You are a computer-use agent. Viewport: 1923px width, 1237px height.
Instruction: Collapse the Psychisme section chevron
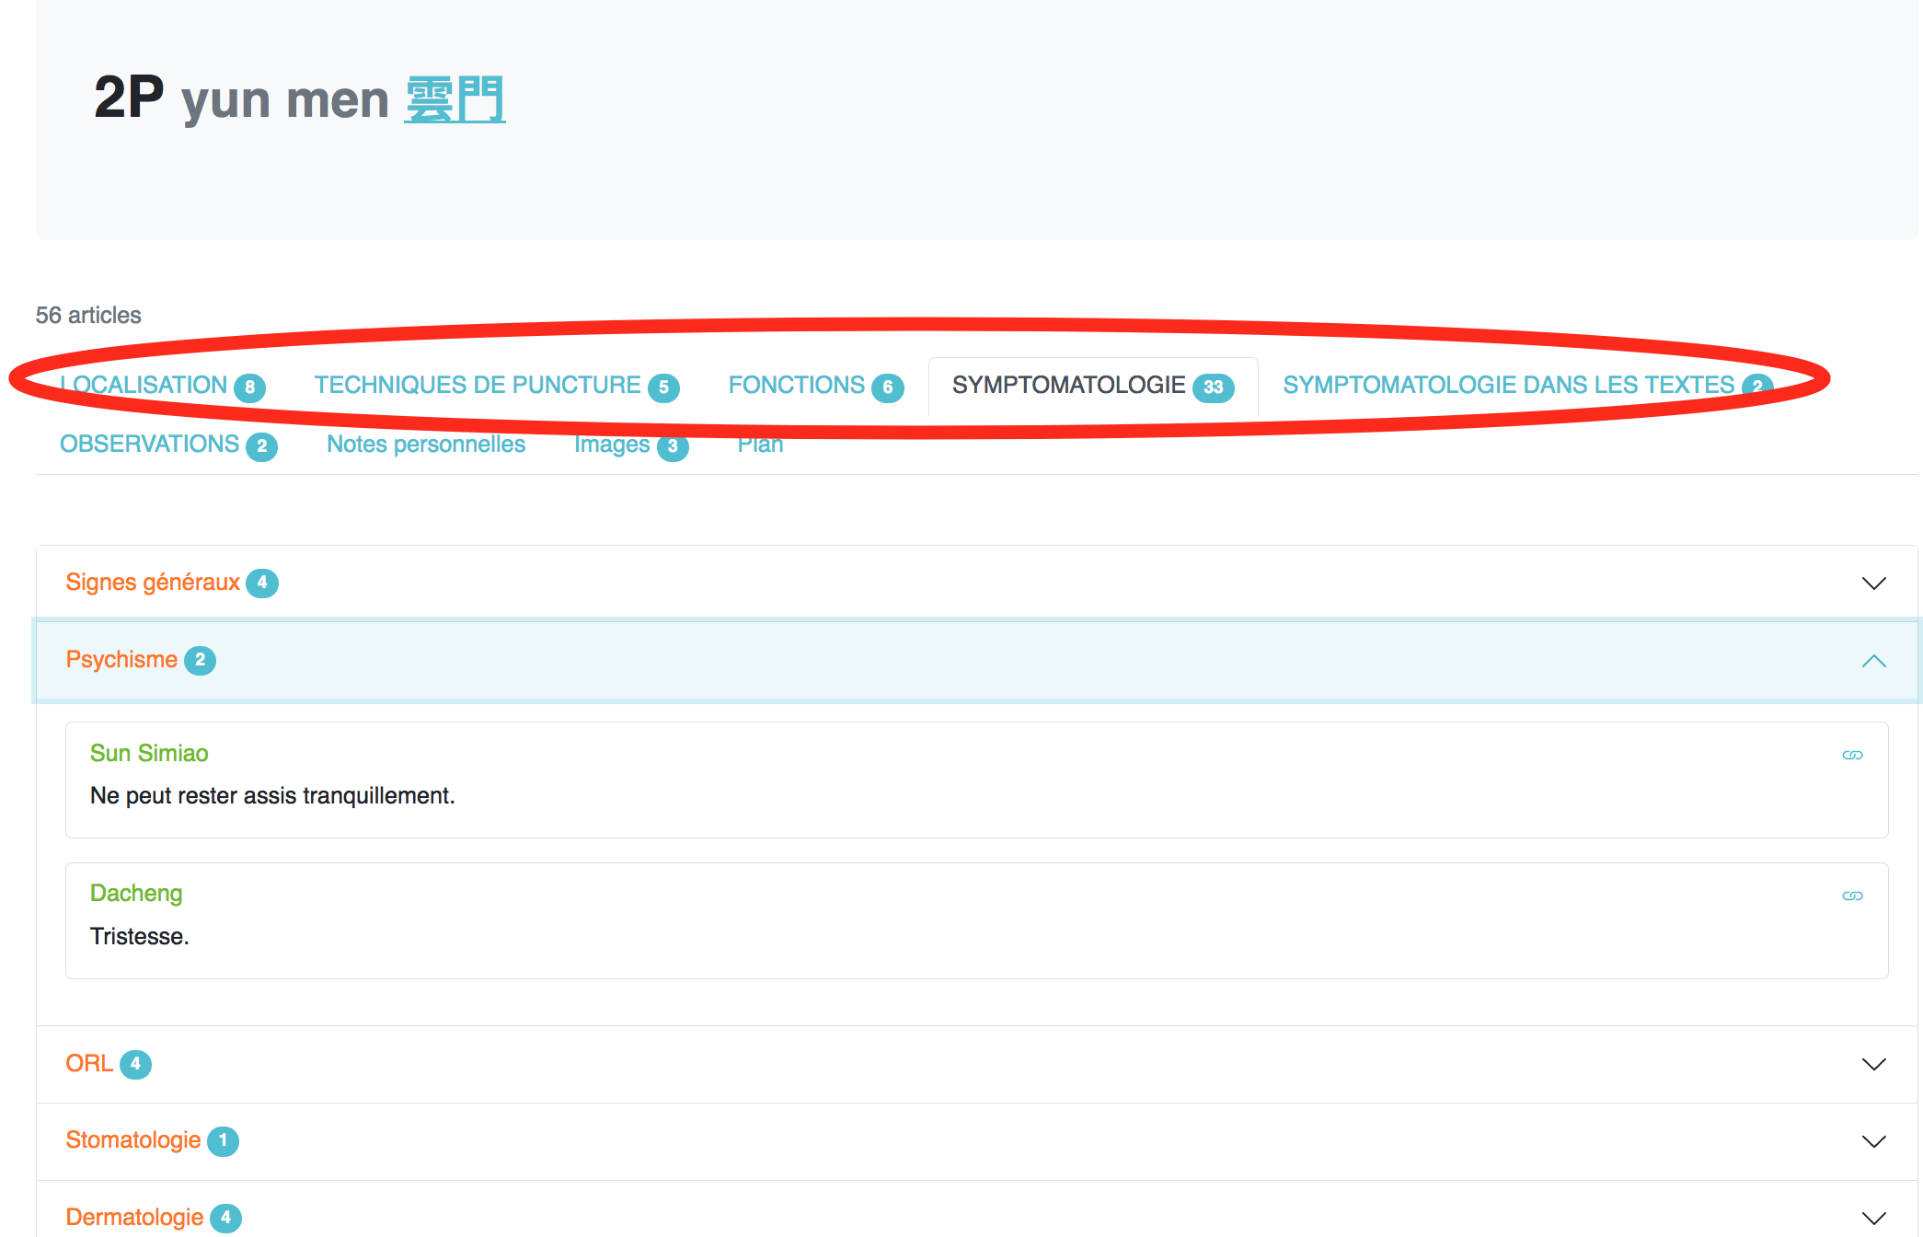[x=1873, y=661]
